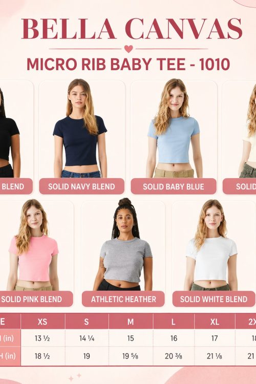Screen dimensions: 256x384
Task: Select the Solid Navy Blend label
Action: pyautogui.click(x=81, y=186)
